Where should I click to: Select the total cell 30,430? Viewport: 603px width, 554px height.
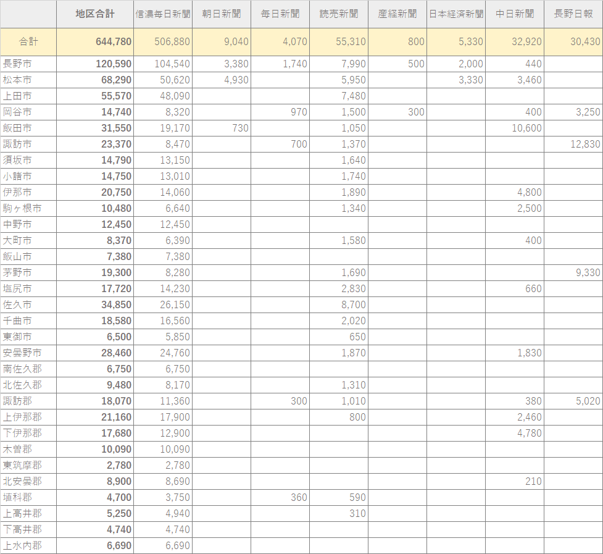pyautogui.click(x=573, y=41)
